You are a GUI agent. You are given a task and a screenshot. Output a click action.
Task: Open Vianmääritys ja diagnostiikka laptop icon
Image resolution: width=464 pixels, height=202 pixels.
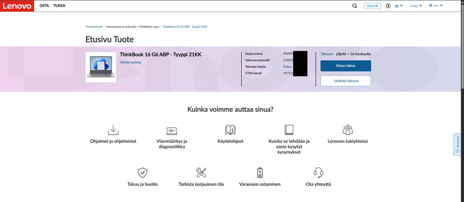point(172,131)
